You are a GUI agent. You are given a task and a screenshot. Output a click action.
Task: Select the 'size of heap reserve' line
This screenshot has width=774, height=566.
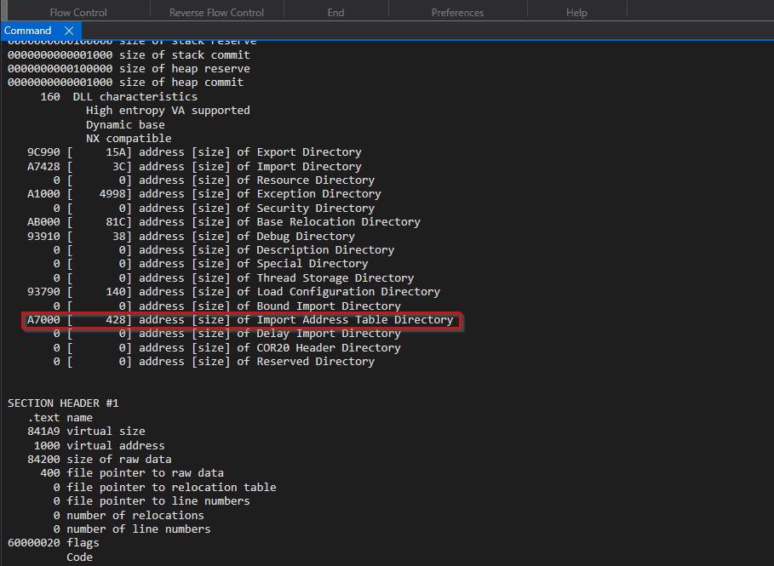(x=129, y=69)
